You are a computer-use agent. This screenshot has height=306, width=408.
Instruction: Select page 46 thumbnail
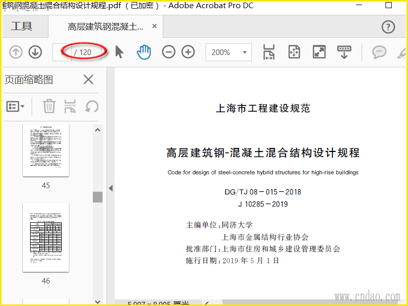tap(46, 237)
